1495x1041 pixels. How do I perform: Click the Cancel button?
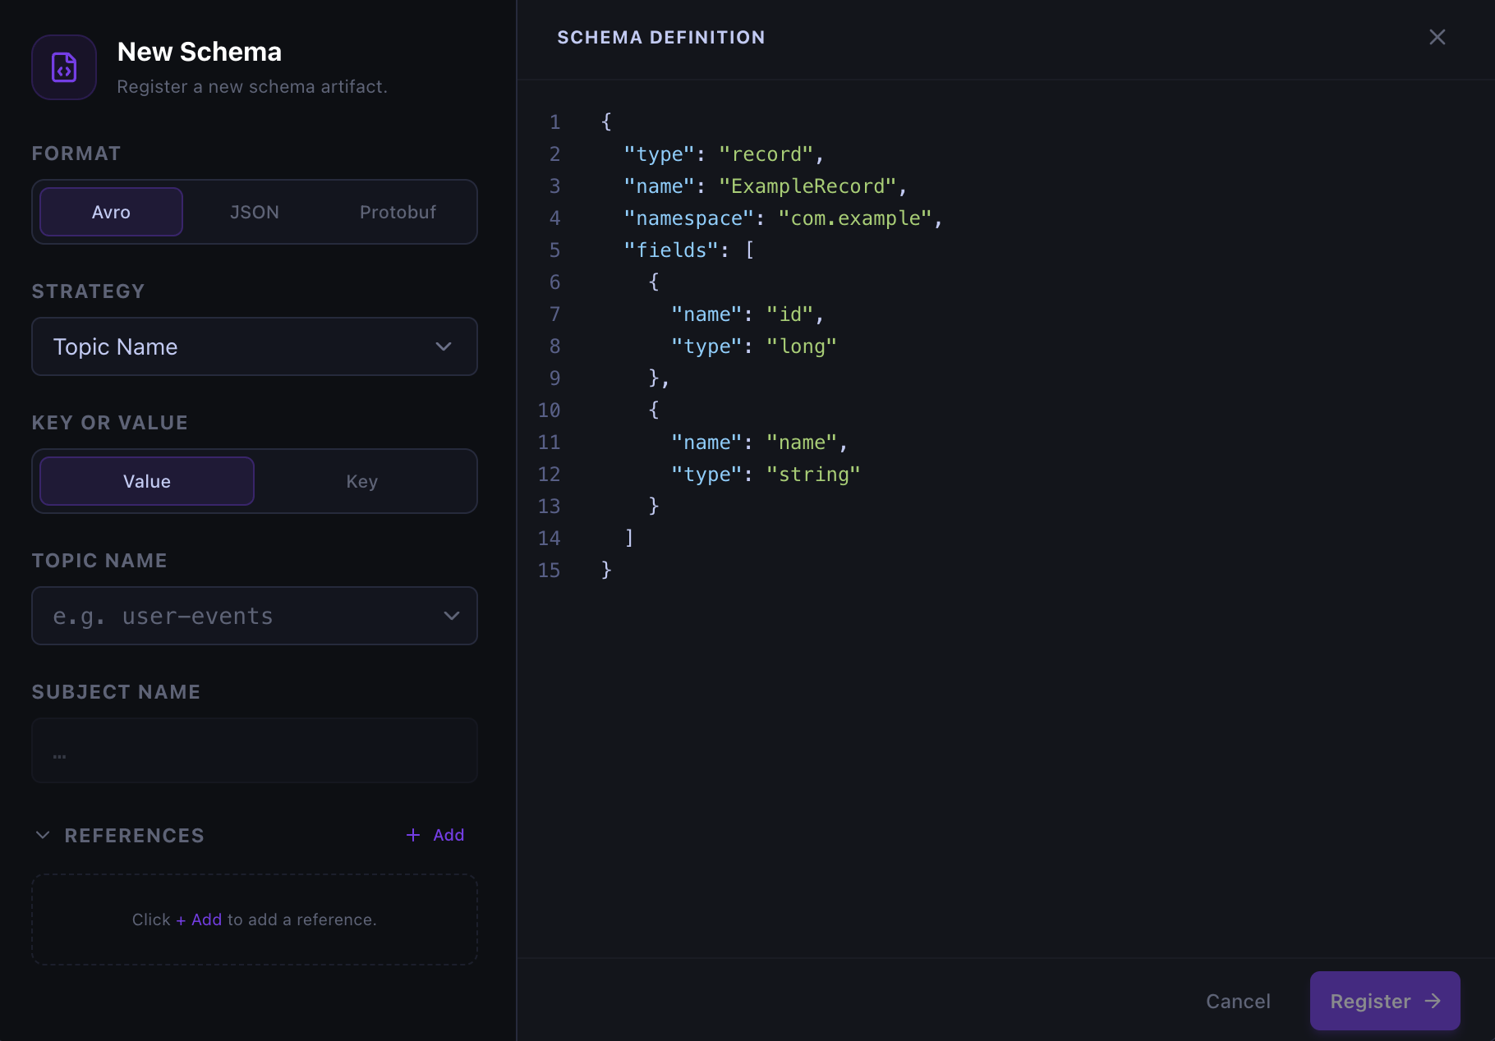[1238, 1001]
